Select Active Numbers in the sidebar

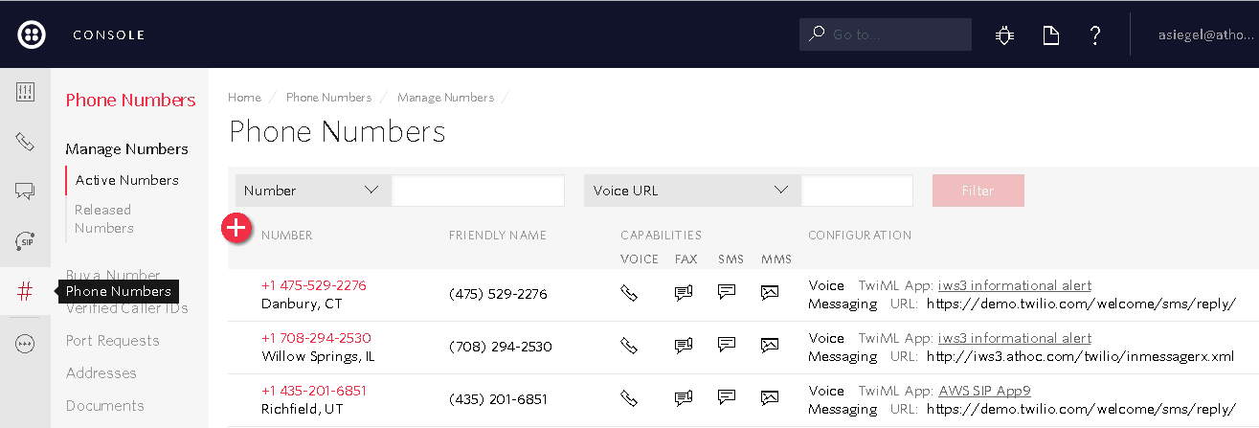[x=127, y=180]
